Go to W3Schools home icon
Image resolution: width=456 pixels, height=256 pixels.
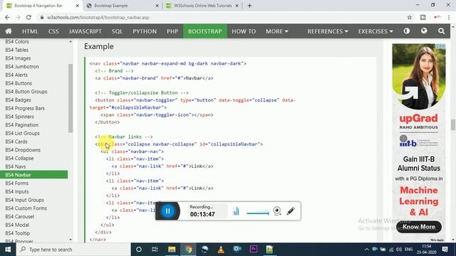(9, 31)
